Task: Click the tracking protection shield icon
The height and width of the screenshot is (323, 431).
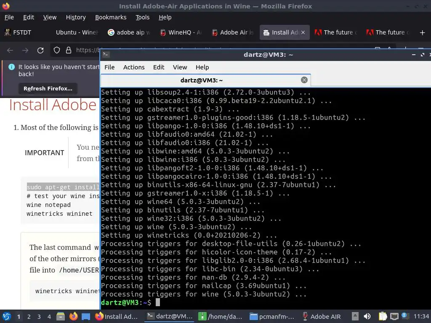Action: coord(57,50)
